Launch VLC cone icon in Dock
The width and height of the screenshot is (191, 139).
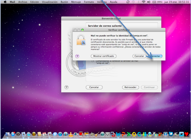coord(71,134)
